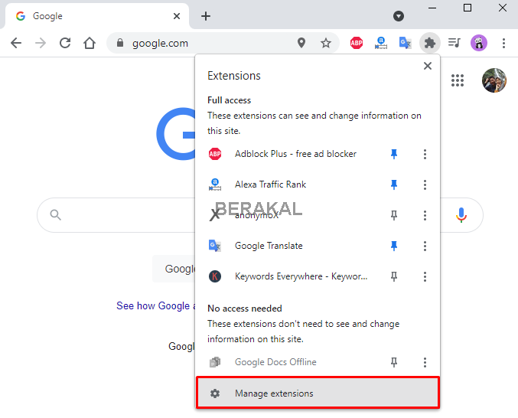
Task: Open a new tab with the plus button
Action: pos(206,16)
